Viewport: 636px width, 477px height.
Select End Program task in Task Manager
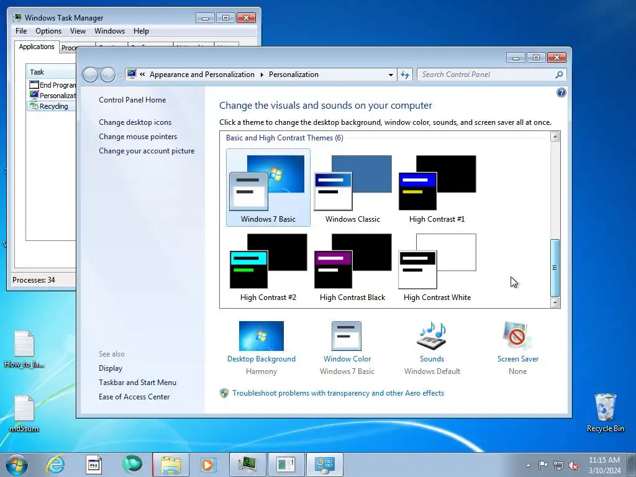[x=52, y=84]
